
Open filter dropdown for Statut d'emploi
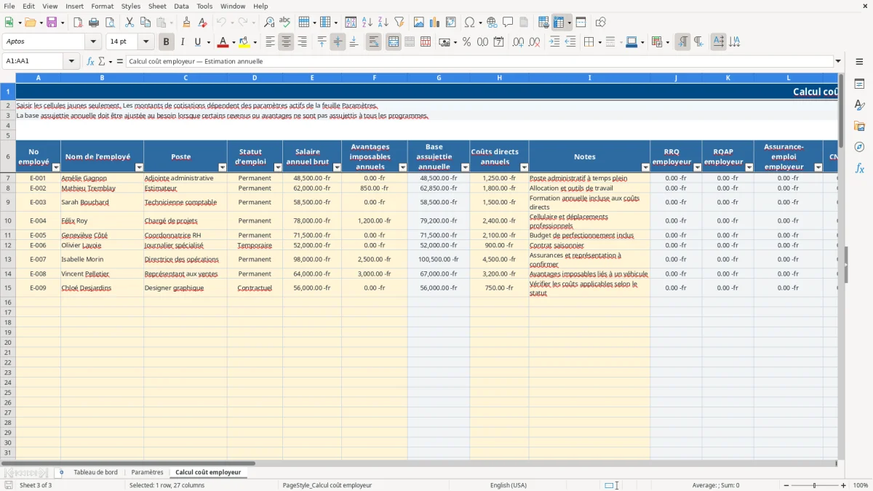pyautogui.click(x=276, y=167)
